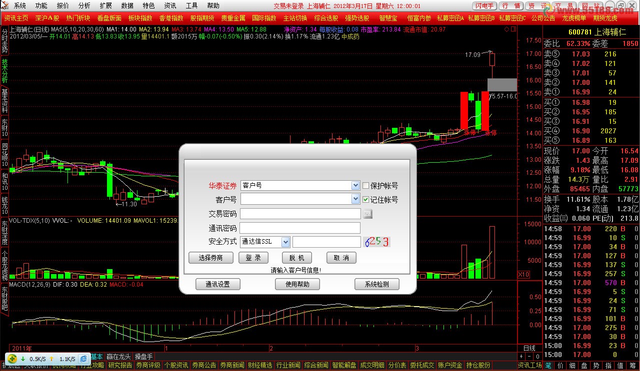The height and width of the screenshot is (371, 640).
Task: Open 账户资金 in the bottom bar
Action: coord(450,366)
